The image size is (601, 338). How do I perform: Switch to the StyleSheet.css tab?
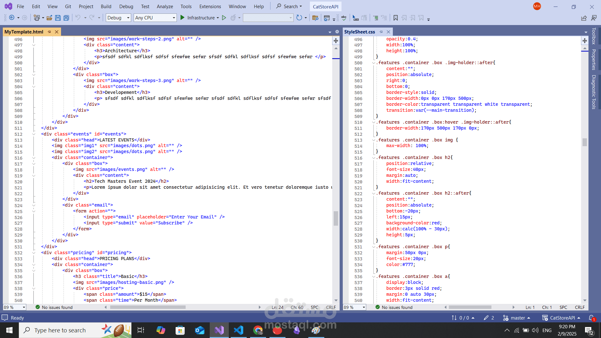tap(359, 32)
